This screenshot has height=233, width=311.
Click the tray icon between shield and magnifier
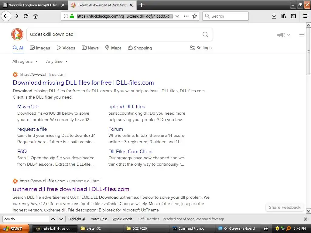[283, 228]
